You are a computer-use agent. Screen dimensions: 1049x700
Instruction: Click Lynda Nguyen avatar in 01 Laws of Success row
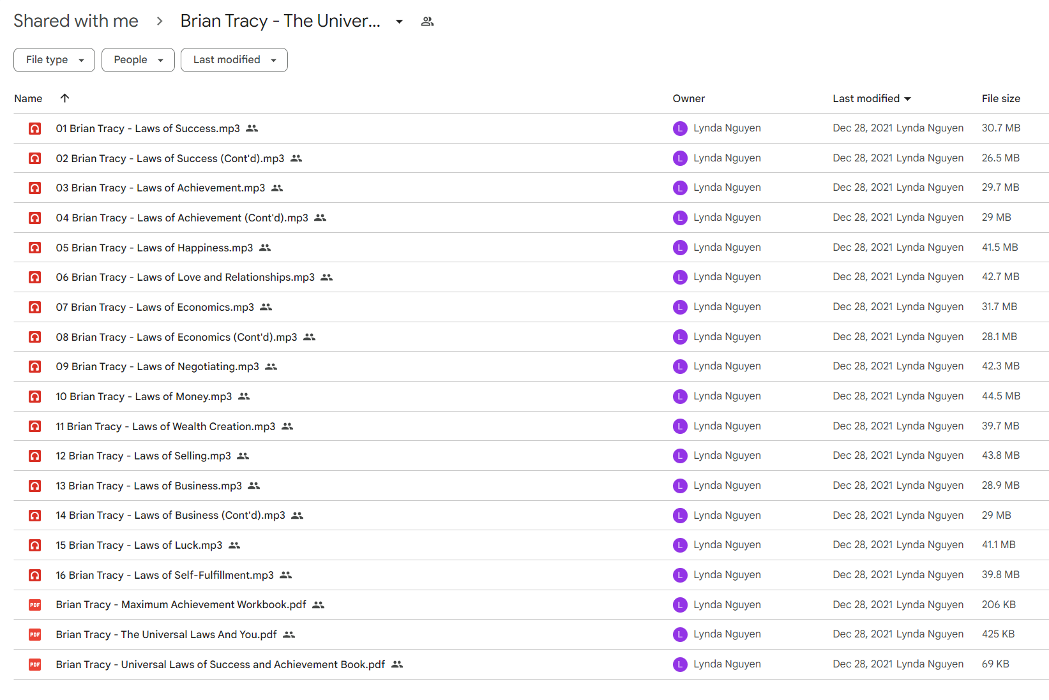tap(680, 128)
